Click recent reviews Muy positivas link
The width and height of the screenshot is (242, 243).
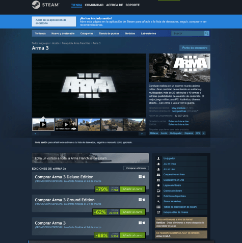pyautogui.click(x=178, y=108)
